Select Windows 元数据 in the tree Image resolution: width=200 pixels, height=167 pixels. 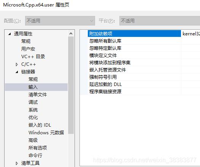tap(46, 133)
